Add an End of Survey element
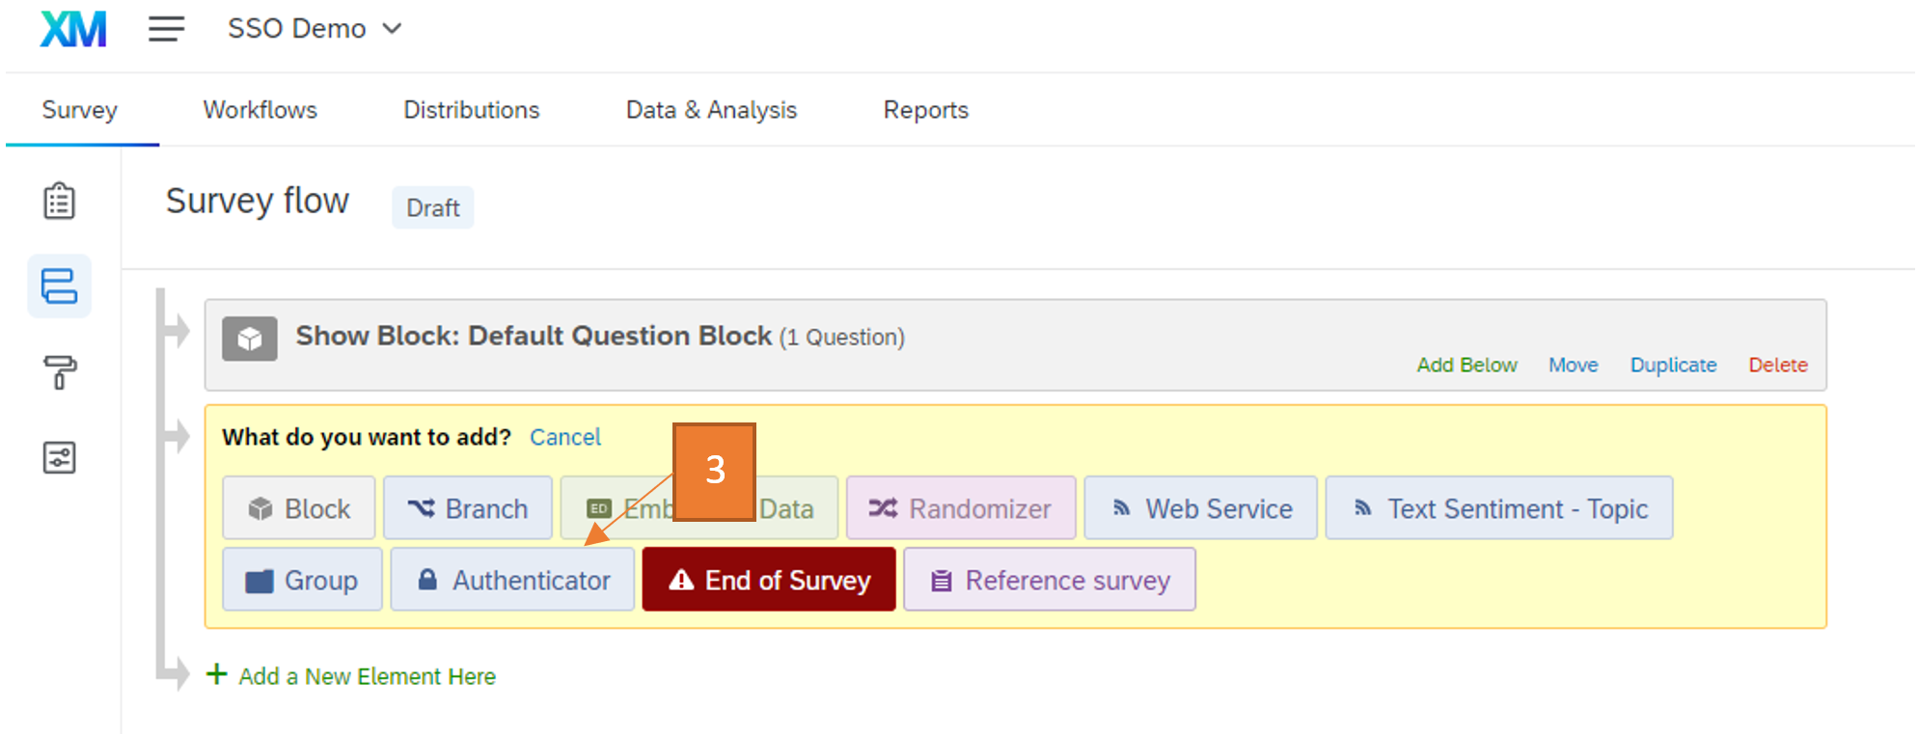Image resolution: width=1918 pixels, height=734 pixels. 769,580
